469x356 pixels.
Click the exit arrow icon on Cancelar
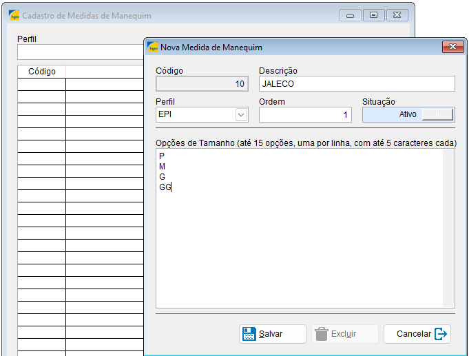pos(441,334)
